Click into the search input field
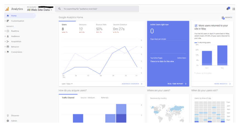Image resolution: width=241 pixels, height=130 pixels. coord(97,9)
